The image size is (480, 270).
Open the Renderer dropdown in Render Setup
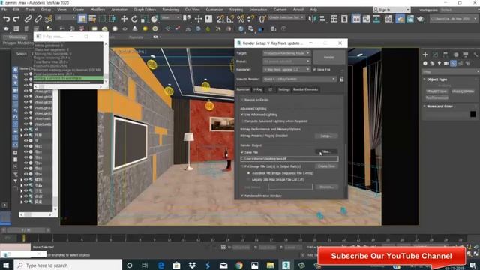[286, 70]
